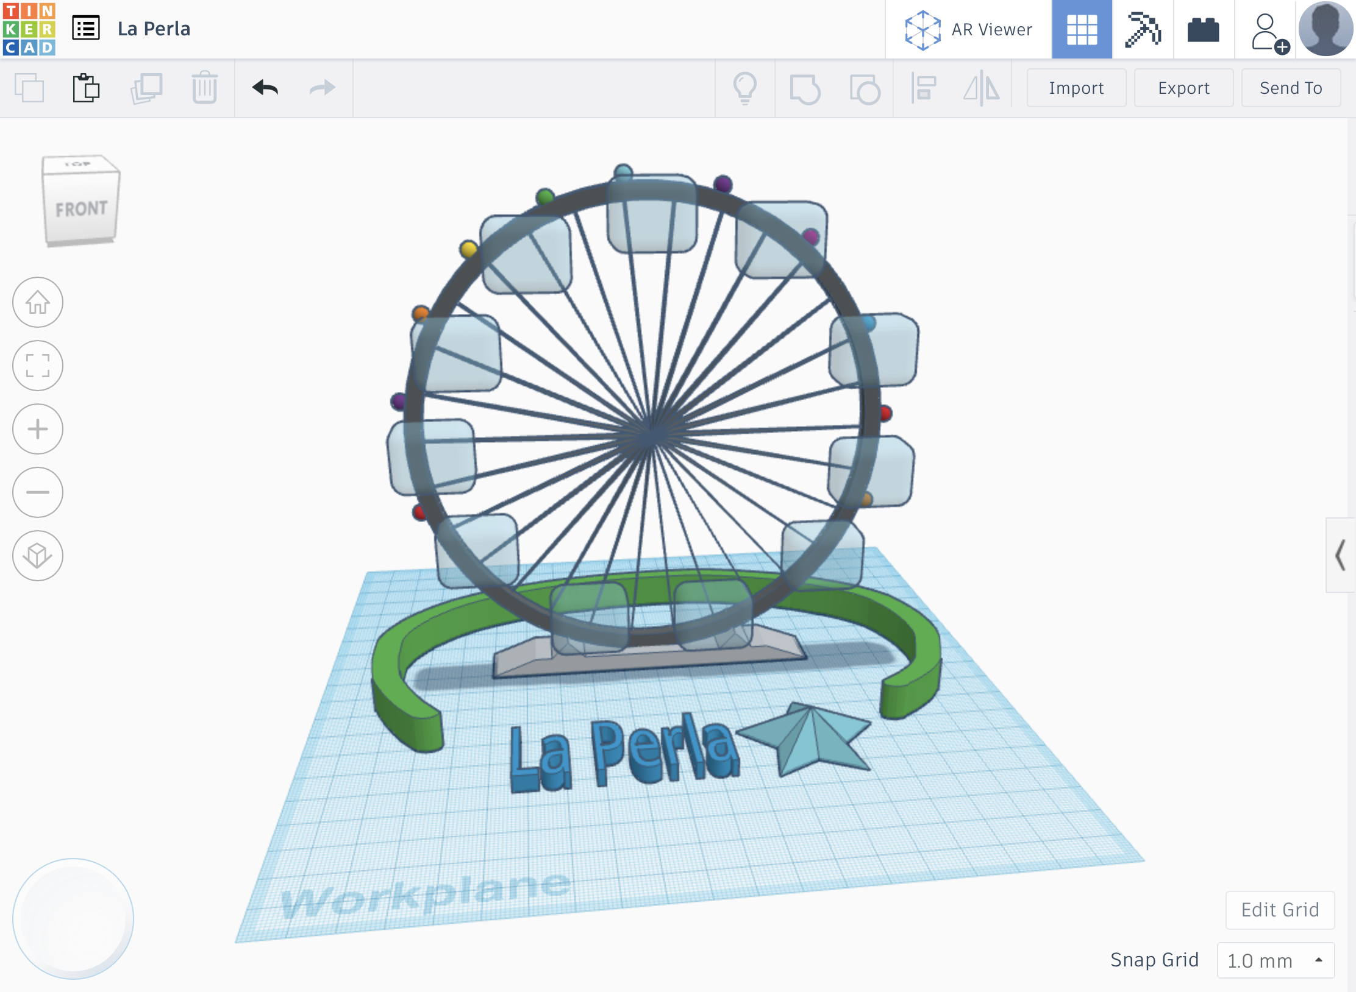Screen dimensions: 1356x992
Task: Redo the last action
Action: [x=322, y=88]
